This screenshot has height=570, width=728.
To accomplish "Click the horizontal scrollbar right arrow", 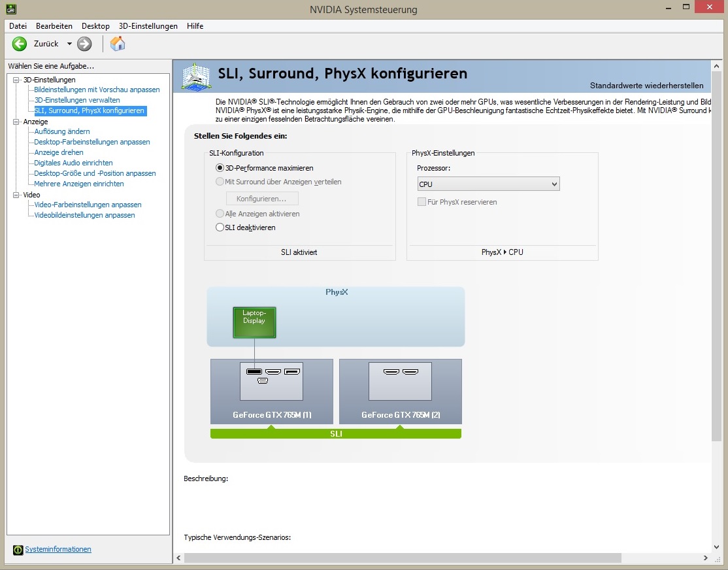I will coord(705,558).
